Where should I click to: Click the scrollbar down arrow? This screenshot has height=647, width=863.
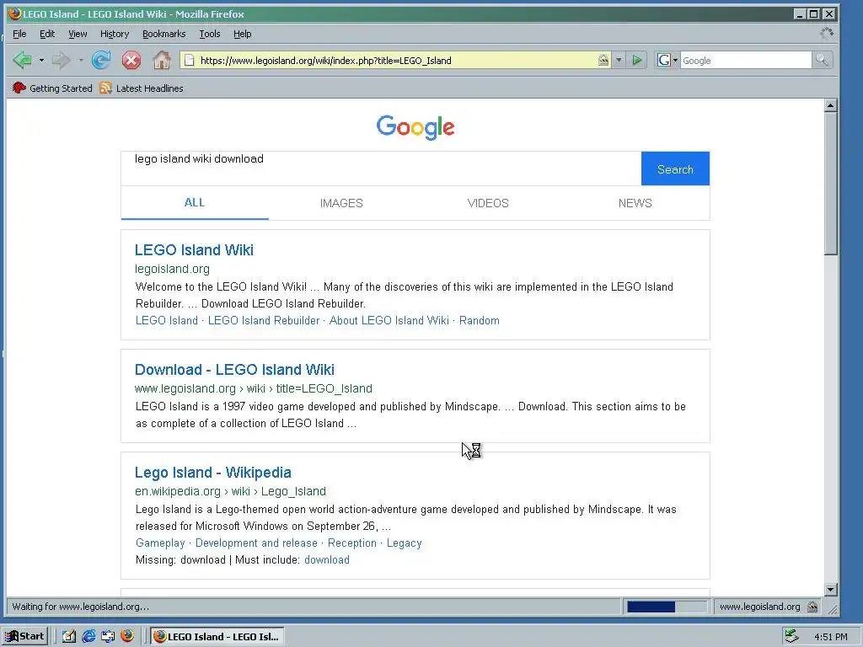click(x=831, y=590)
